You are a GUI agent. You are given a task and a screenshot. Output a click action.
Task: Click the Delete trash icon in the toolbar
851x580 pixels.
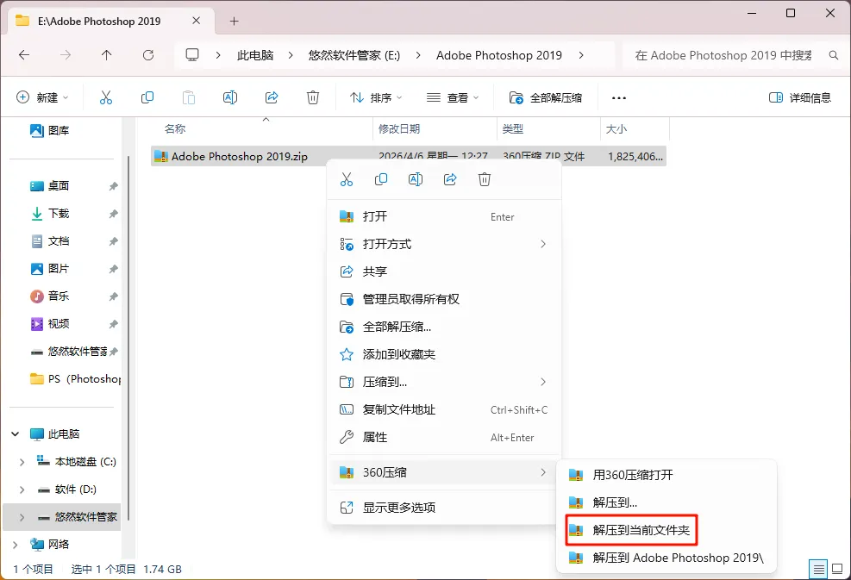point(313,97)
